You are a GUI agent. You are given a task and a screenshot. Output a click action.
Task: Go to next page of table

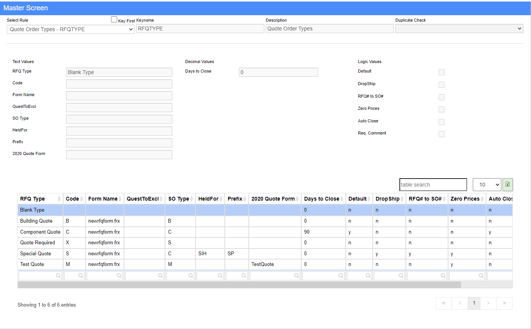(x=488, y=303)
